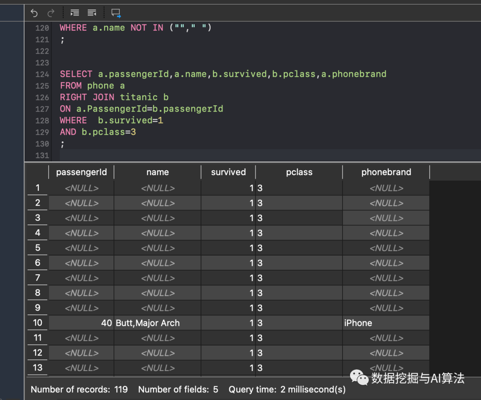Select result row number 13

tap(37, 367)
